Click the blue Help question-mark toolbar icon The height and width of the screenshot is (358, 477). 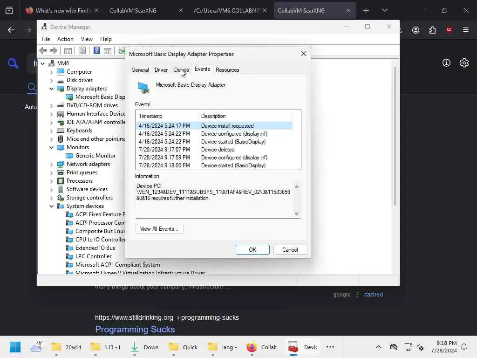coord(96,50)
